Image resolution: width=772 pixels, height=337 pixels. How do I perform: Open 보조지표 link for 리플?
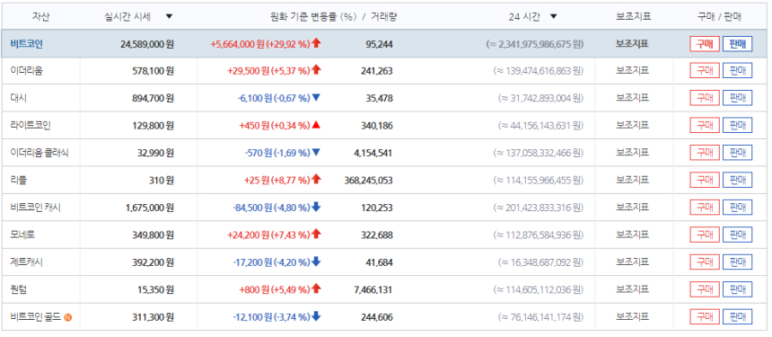[x=633, y=181]
